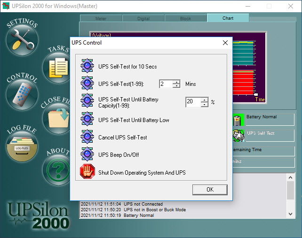302x238 pixels.
Task: Open the Settings wrench and screwdriver icon
Action: (x=22, y=40)
